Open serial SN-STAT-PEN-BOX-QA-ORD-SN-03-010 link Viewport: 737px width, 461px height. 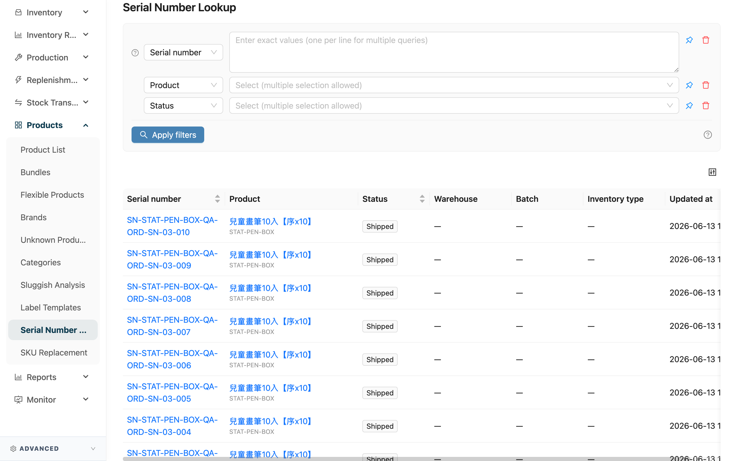[x=172, y=226]
